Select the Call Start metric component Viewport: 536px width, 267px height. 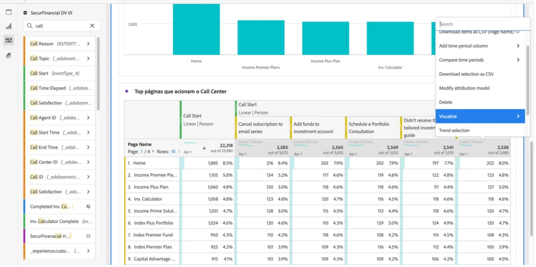coord(59,73)
